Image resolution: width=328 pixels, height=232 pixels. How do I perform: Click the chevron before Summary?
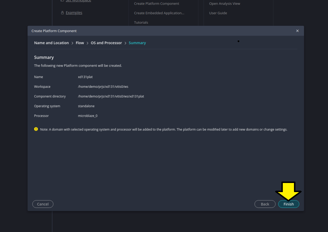point(125,43)
